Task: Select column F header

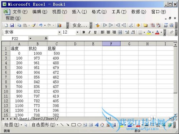Action: pos(111,44)
